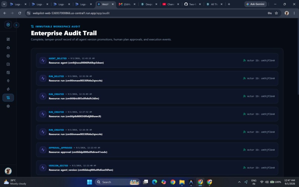The image size is (299, 187).
Task: Click the taskbar Search box
Action: [x=118, y=182]
